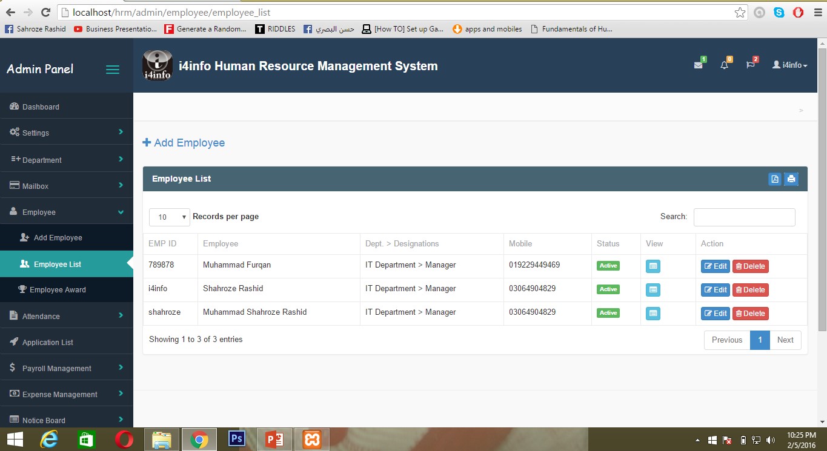Screen dimensions: 827x451
Task: View details of employee Muhammad Furqan
Action: (x=653, y=265)
